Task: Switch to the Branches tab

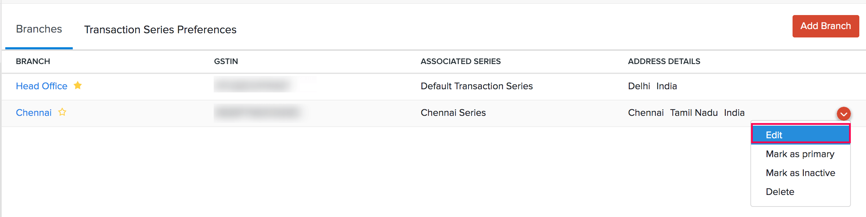Action: pyautogui.click(x=39, y=29)
